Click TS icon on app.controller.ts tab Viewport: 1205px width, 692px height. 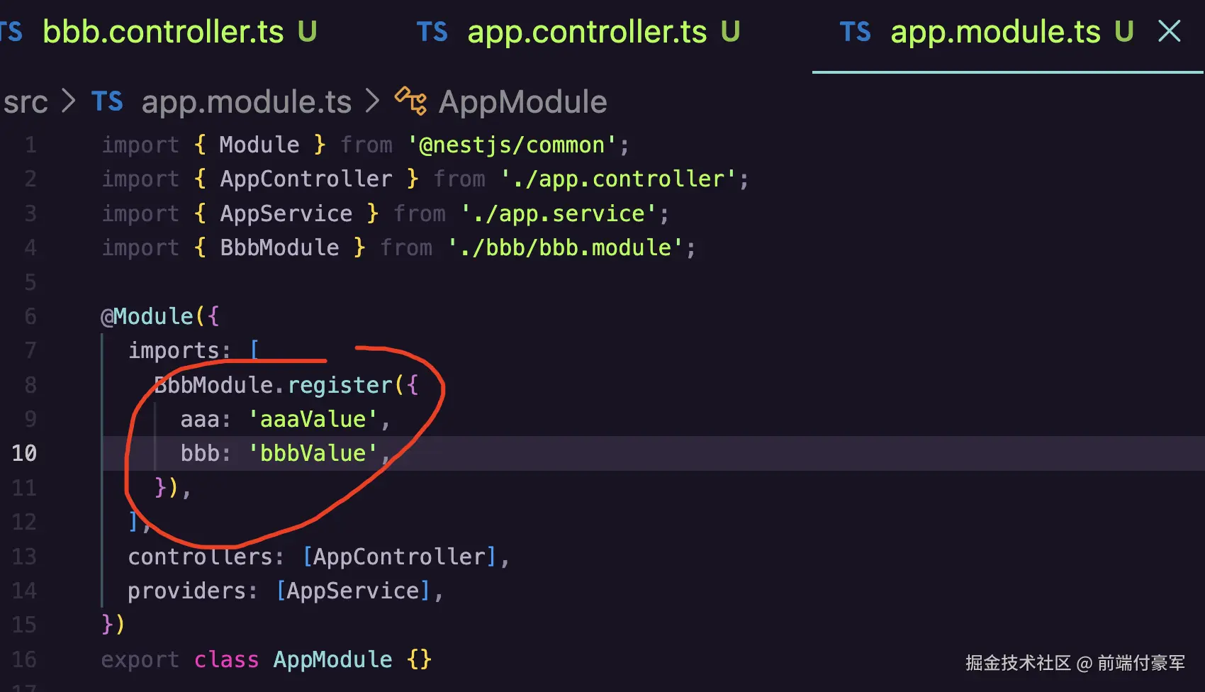(432, 33)
